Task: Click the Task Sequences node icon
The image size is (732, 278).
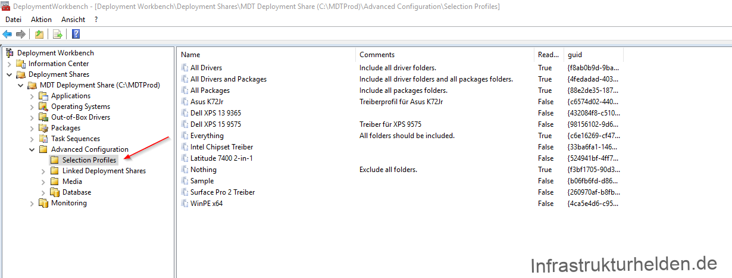Action: click(x=43, y=139)
